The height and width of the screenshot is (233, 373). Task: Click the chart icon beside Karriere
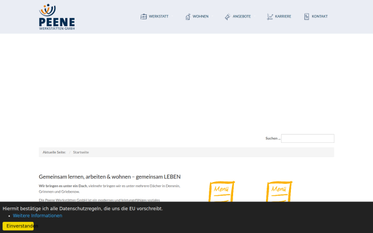(x=270, y=17)
